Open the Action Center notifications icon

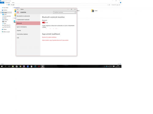114,66
